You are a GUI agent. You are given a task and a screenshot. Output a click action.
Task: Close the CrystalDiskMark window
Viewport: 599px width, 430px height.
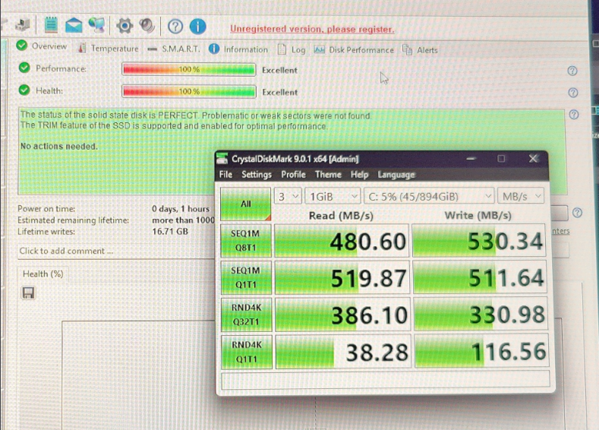coord(533,158)
